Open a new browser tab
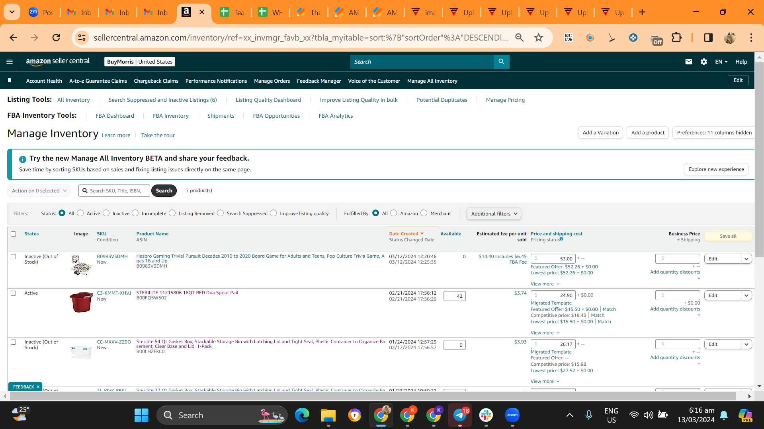764x429 pixels. click(642, 12)
